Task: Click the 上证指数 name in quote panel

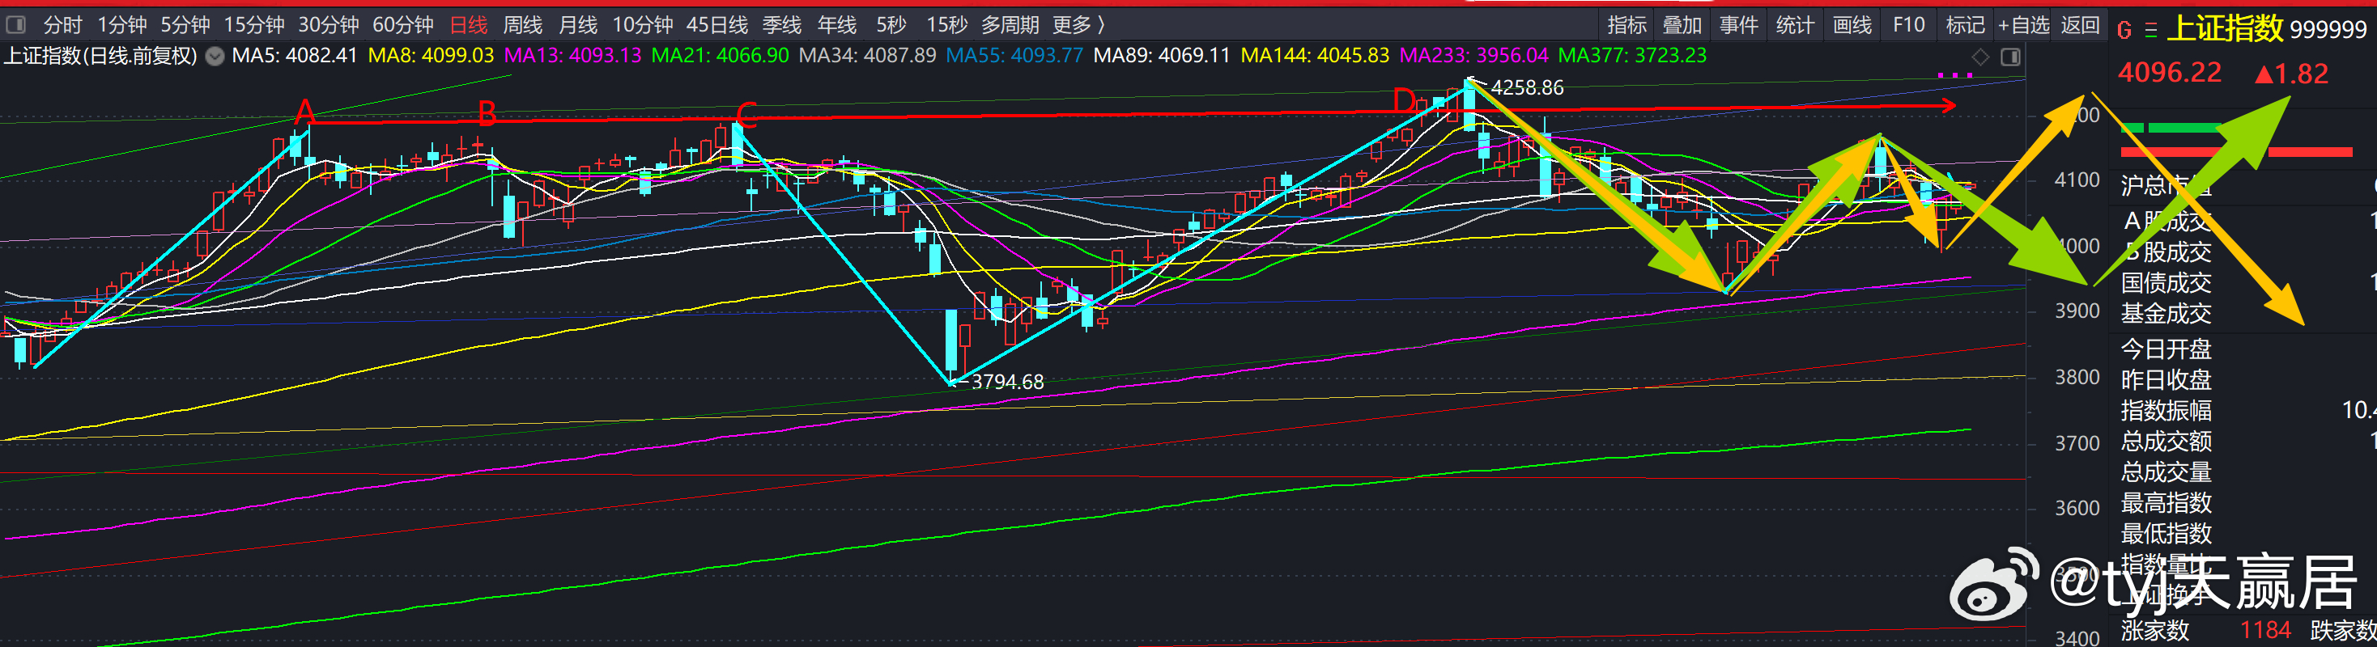Action: (x=2224, y=28)
